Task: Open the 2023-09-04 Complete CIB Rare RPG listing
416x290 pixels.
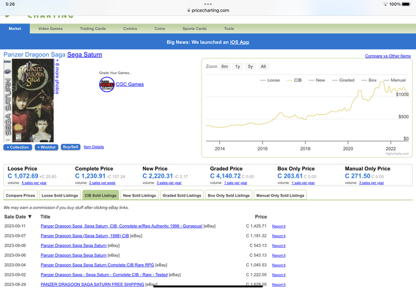Action: pyautogui.click(x=97, y=265)
